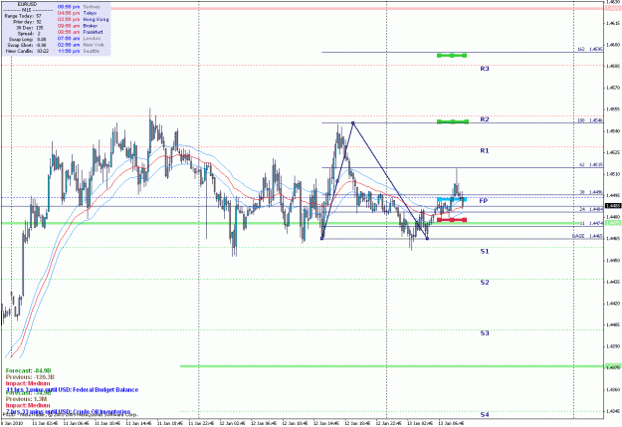Click the Crude Oil Inventories news line

pos(68,412)
